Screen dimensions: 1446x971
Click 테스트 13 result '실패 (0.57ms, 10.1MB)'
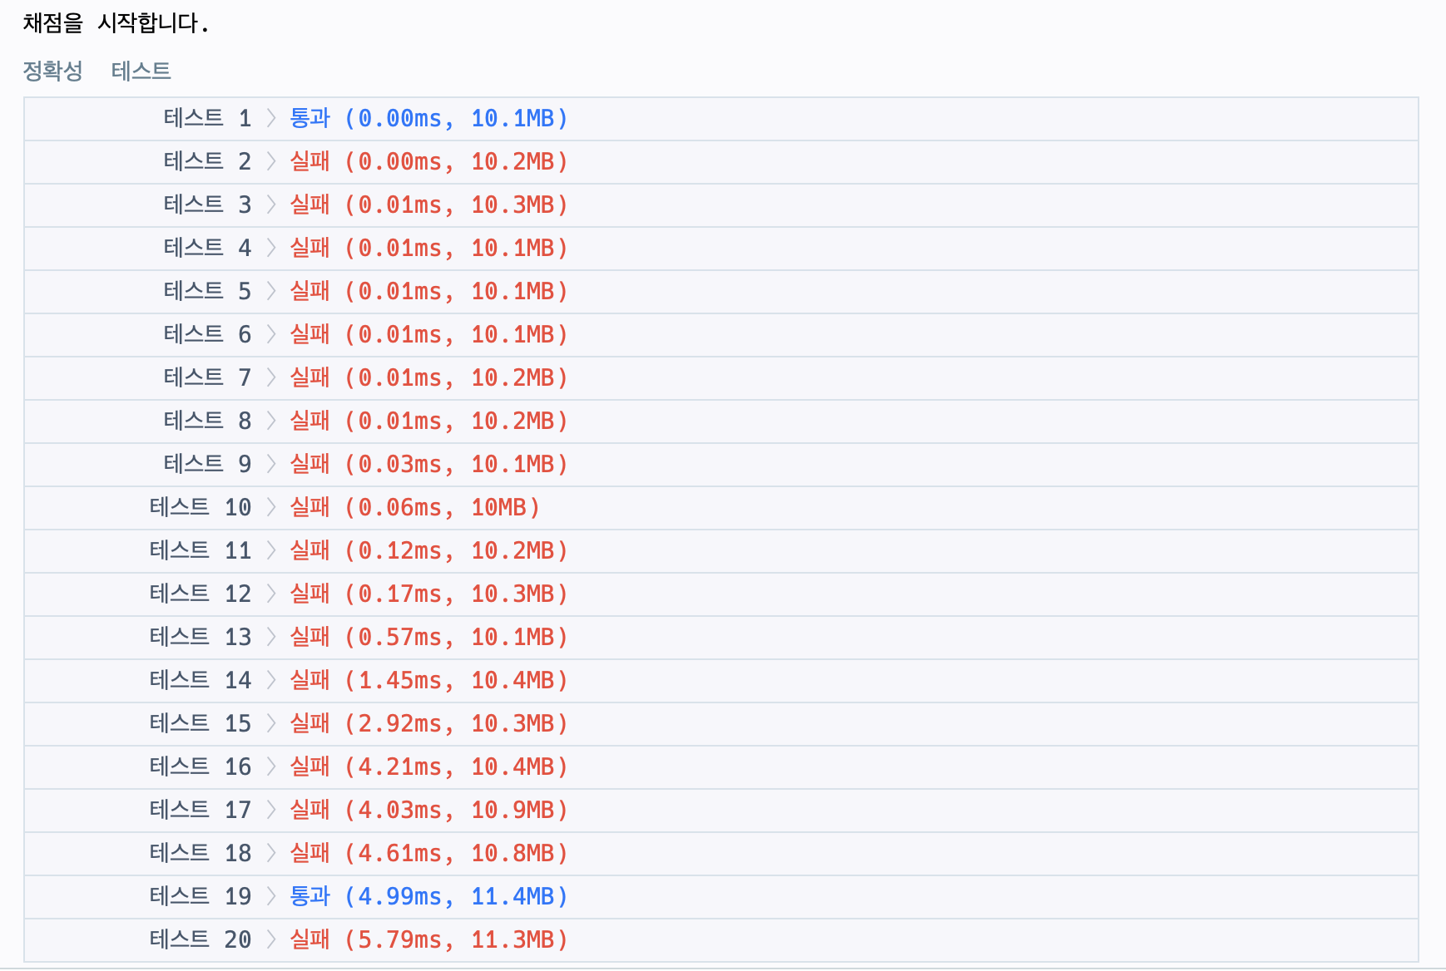pos(428,637)
